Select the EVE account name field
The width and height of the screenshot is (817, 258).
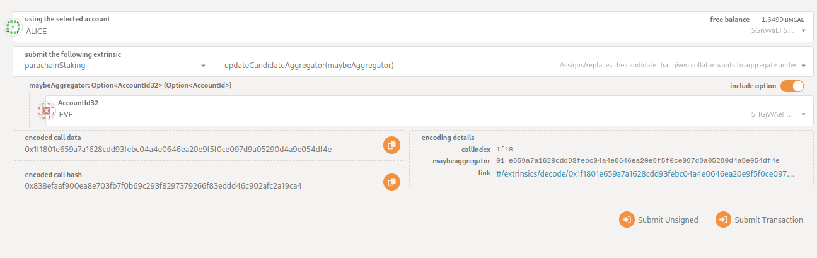click(66, 115)
